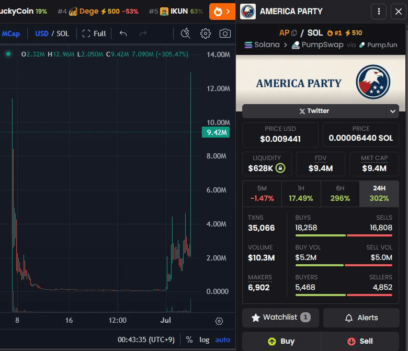Click the 9.42M current price label
This screenshot has width=408, height=351.
[x=216, y=132]
